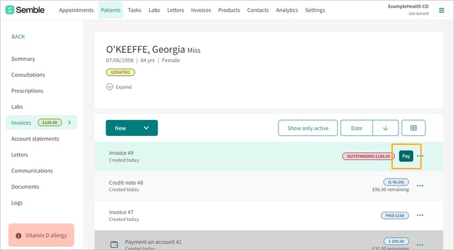454x250 pixels.
Task: Click the £96.00 remaining text
Action: tap(391, 189)
